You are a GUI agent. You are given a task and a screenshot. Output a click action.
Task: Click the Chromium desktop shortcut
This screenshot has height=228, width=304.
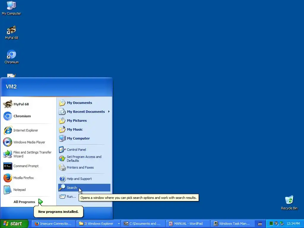[12, 57]
